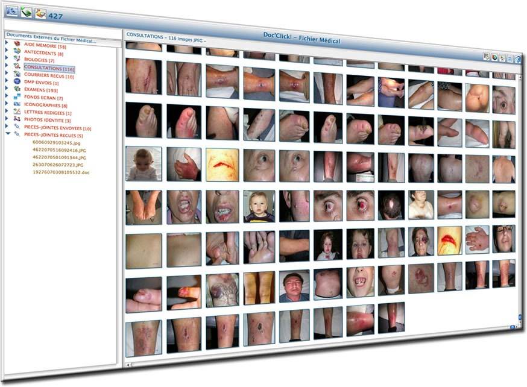
Task: Open file 4622070501091344.JPG
Action: (x=59, y=157)
